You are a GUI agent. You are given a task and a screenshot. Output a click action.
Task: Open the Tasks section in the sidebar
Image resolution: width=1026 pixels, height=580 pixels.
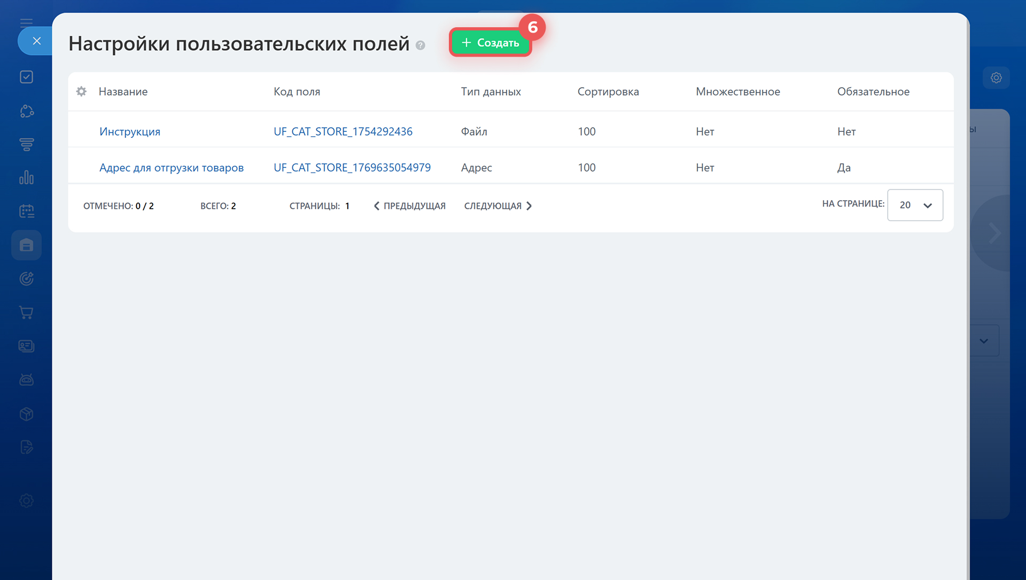(x=26, y=76)
